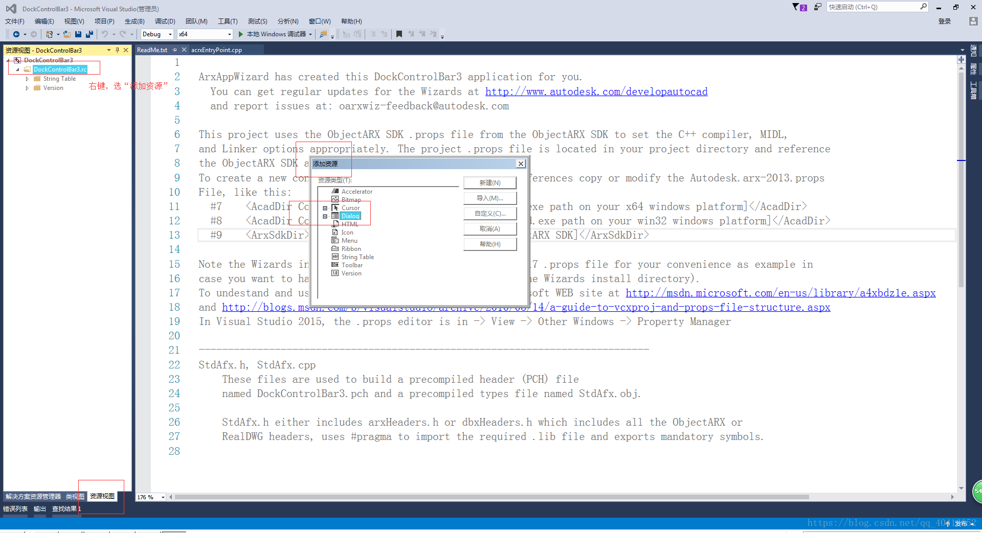Click the Ribbon resource type icon

[335, 248]
